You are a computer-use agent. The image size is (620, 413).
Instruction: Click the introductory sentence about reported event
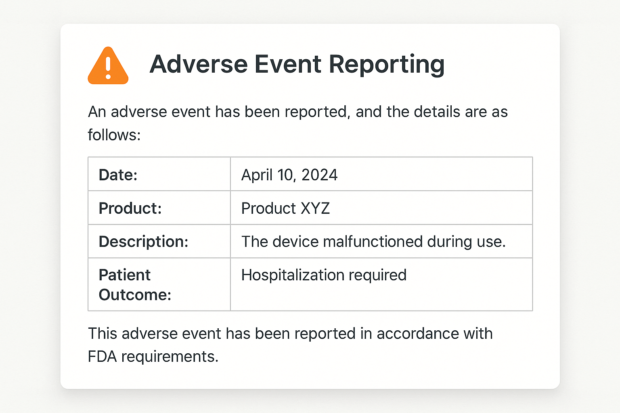pyautogui.click(x=297, y=123)
